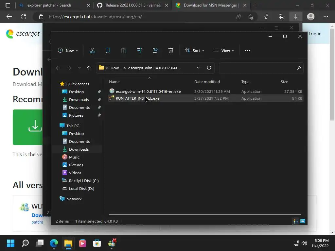Click the Cut scissors icon in Explorer toolbar
This screenshot has width=335, height=251.
coord(92,51)
